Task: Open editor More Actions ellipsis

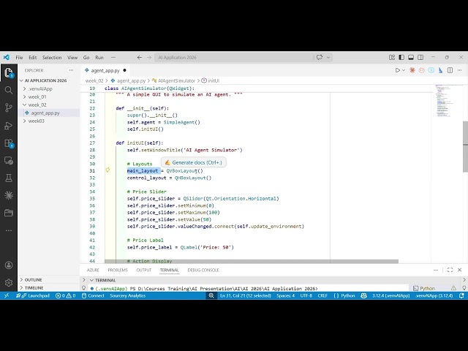Action: [x=460, y=70]
